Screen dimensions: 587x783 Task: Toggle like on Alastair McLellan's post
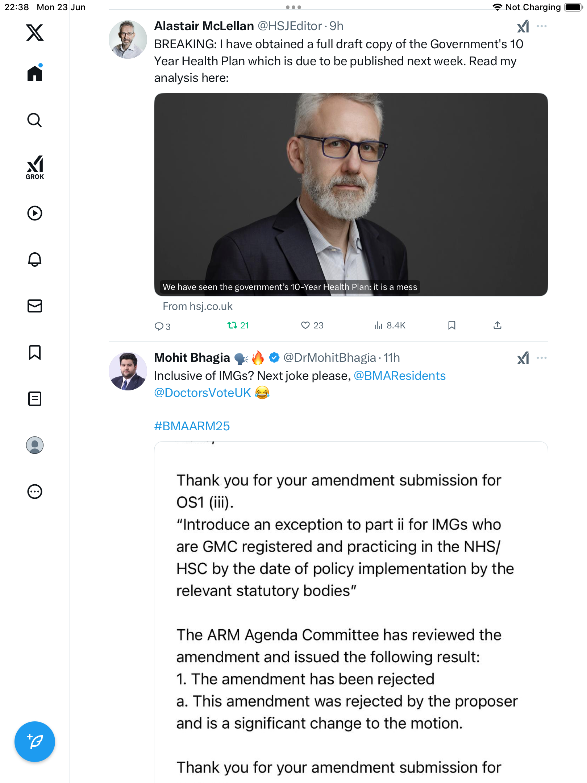(x=312, y=325)
